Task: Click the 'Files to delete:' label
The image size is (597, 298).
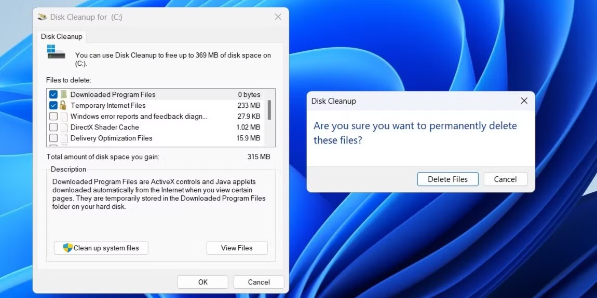Action: [x=69, y=80]
